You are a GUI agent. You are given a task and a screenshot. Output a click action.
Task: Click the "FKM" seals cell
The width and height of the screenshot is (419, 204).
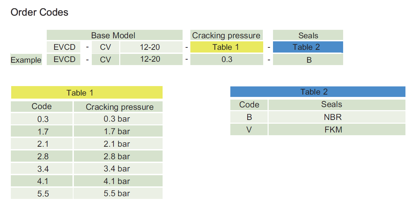pyautogui.click(x=333, y=129)
